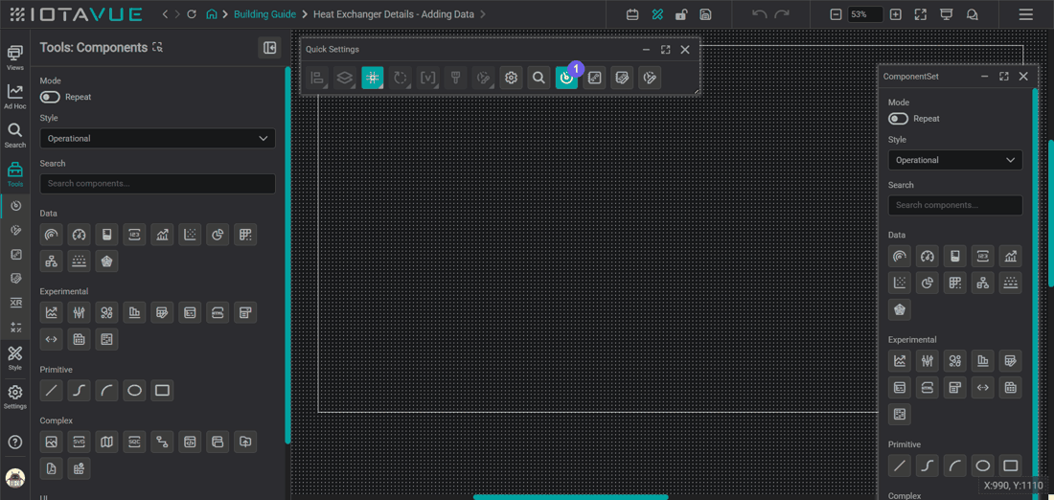
Task: Toggle Repeat mode in ComponentSet window
Action: (899, 118)
